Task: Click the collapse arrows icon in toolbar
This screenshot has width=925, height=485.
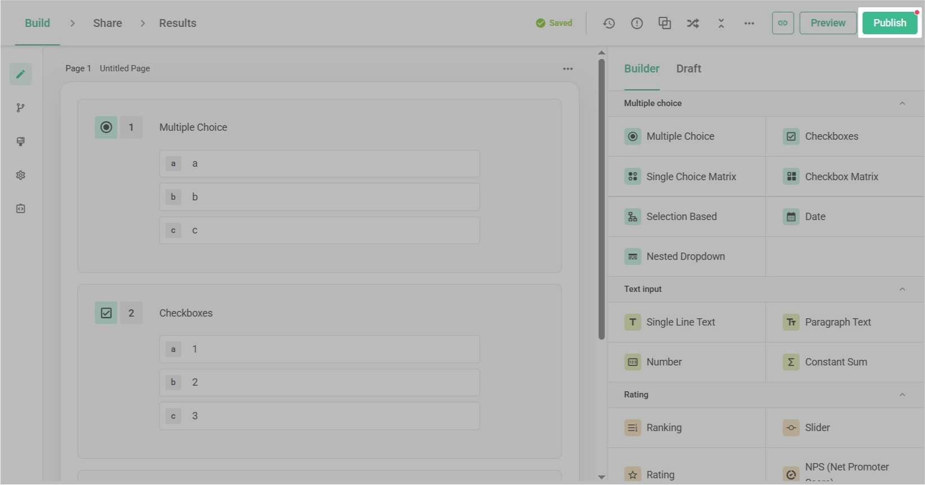Action: pos(721,23)
